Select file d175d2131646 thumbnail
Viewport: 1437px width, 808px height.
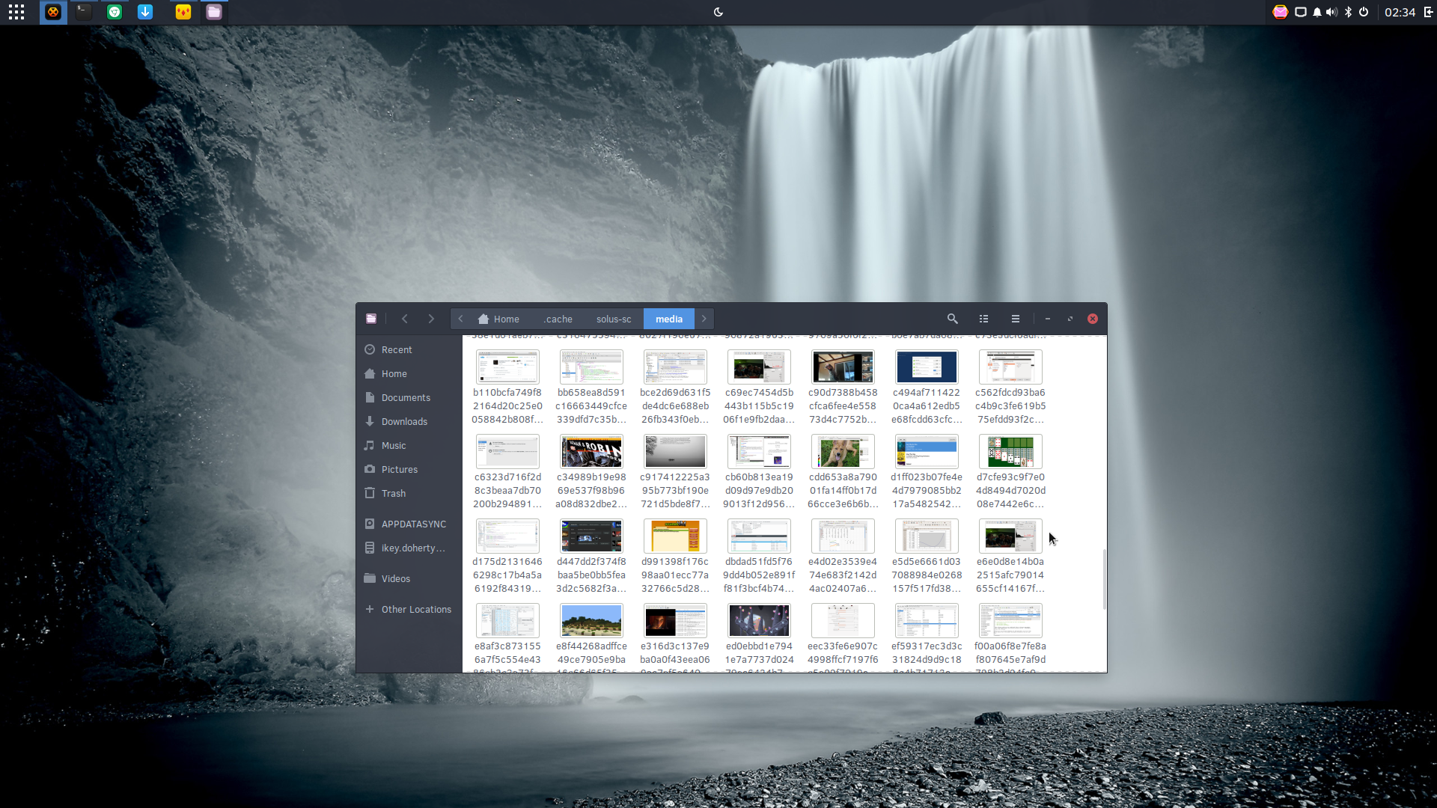coord(507,536)
